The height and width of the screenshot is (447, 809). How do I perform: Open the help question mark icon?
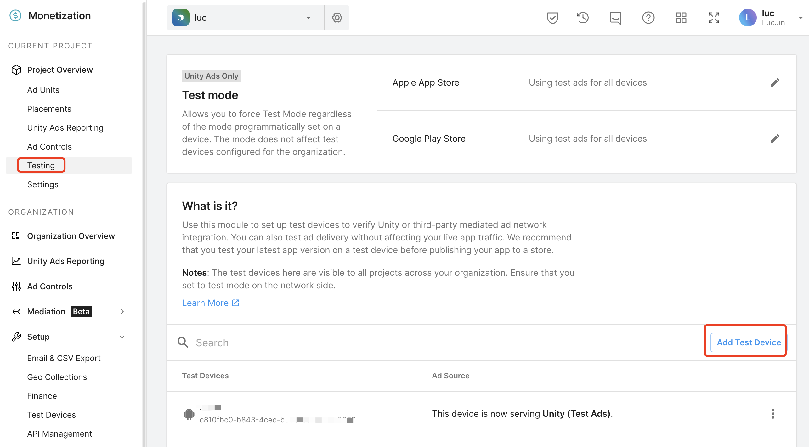point(648,18)
